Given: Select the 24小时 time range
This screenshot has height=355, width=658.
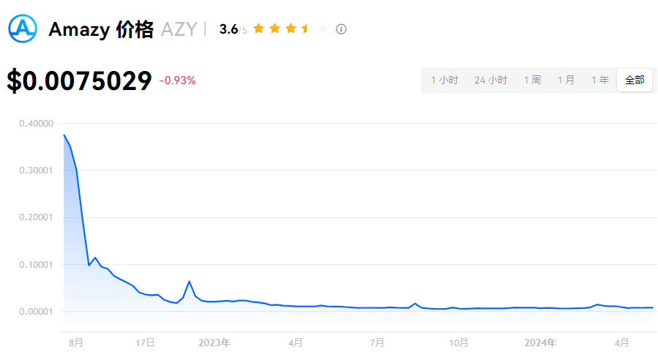Looking at the screenshot, I should 490,80.
